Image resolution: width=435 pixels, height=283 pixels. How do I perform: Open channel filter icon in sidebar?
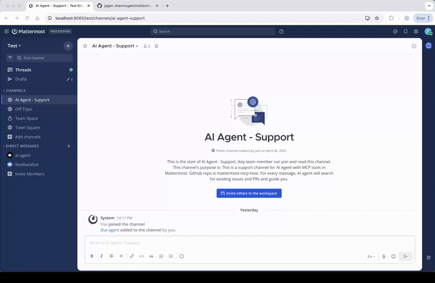pyautogui.click(x=10, y=58)
